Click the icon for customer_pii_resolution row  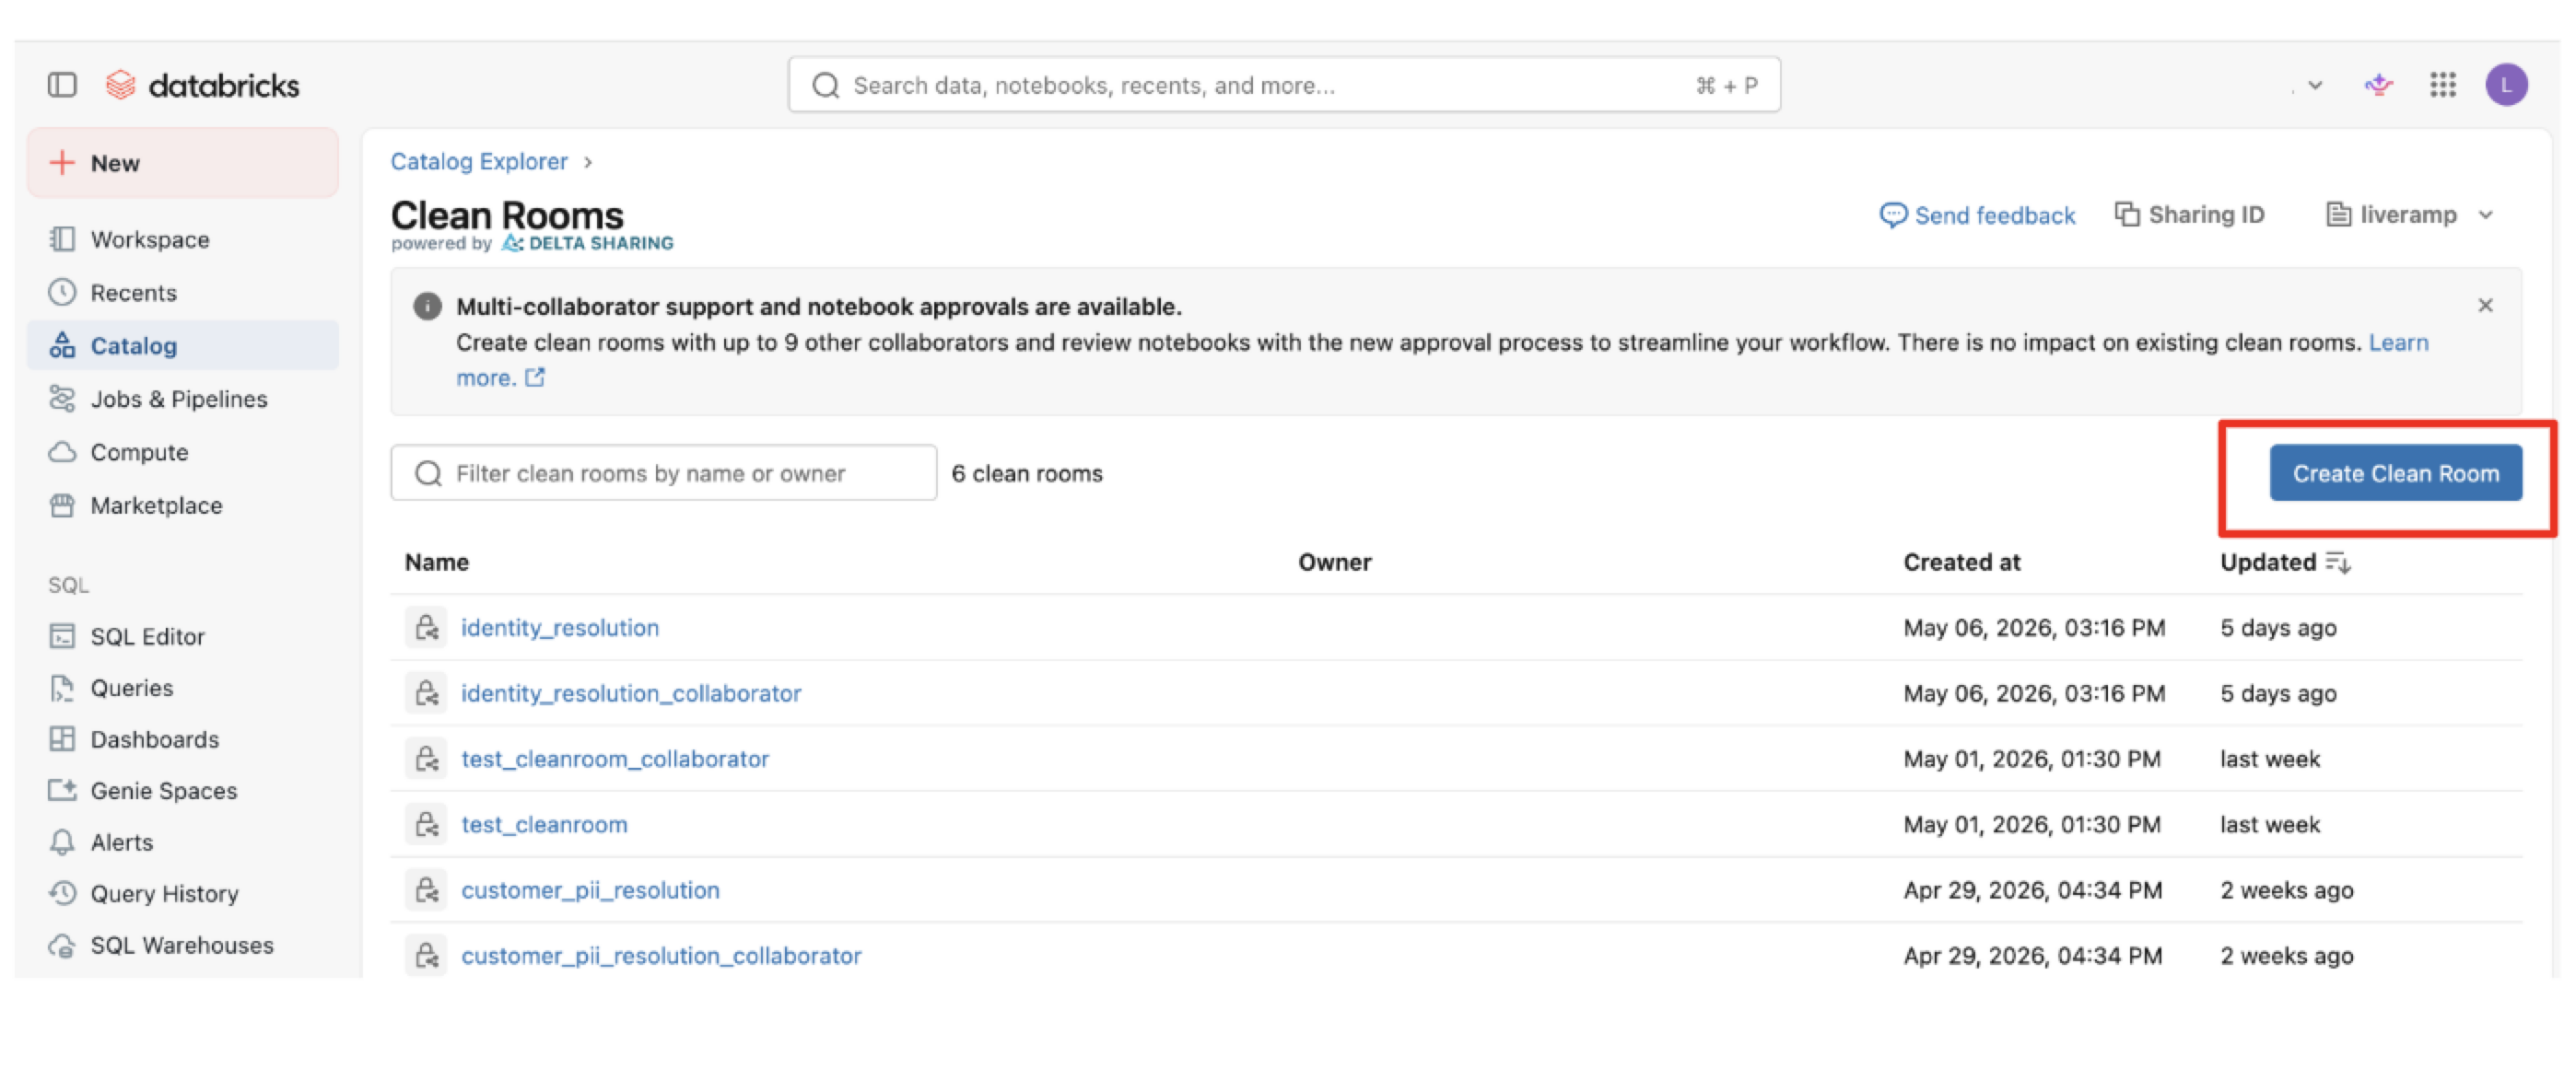(427, 890)
